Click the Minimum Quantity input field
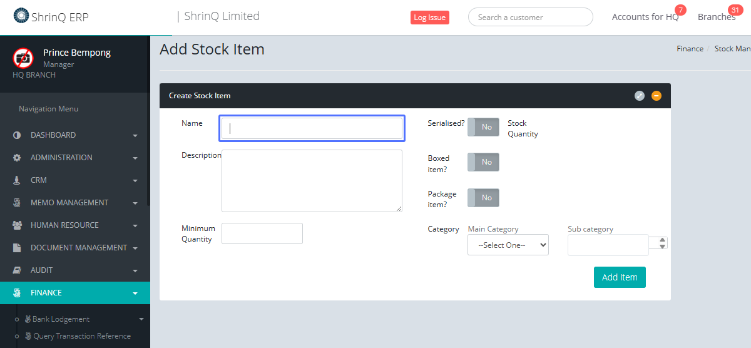This screenshot has width=751, height=348. click(x=262, y=233)
